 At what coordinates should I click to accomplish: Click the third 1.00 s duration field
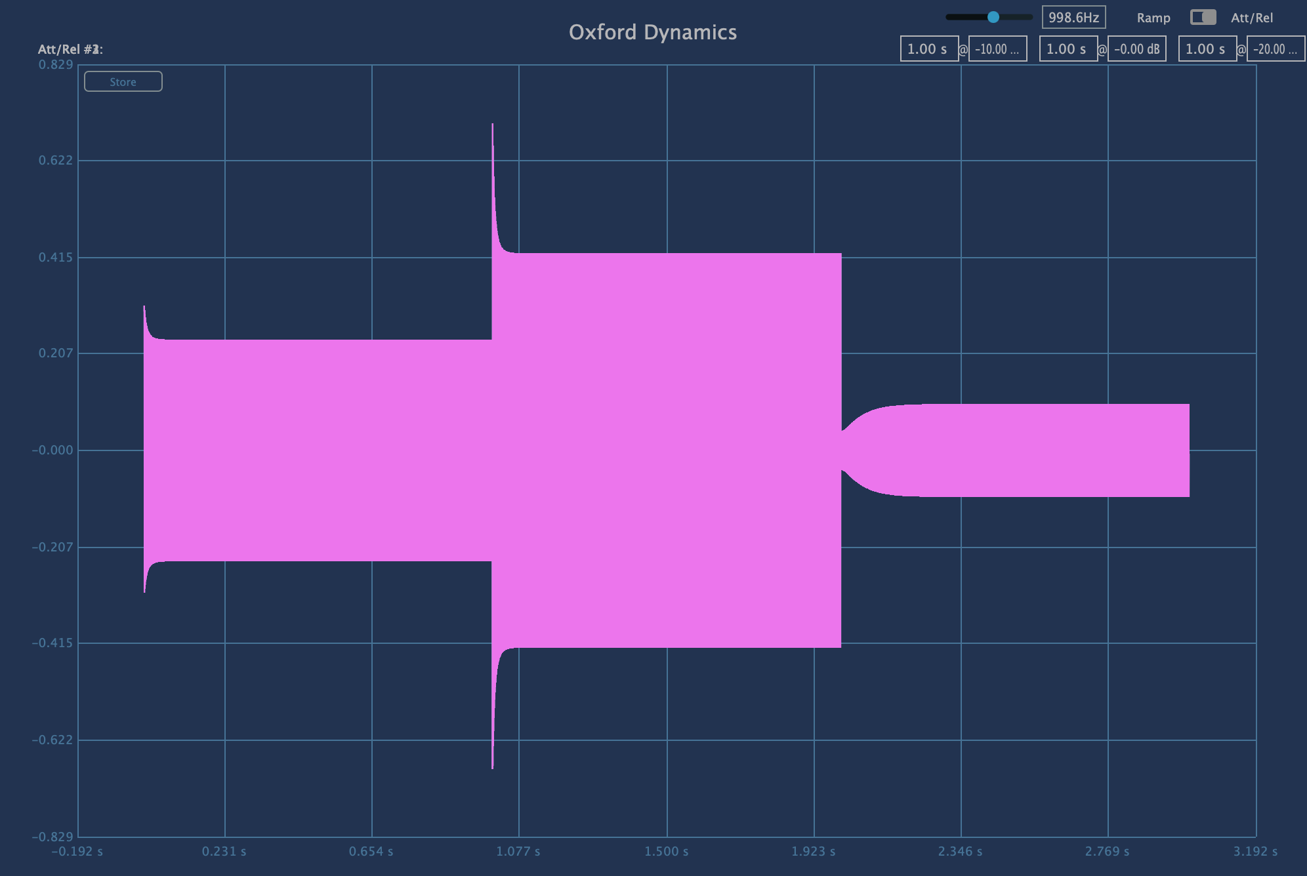tap(1207, 49)
